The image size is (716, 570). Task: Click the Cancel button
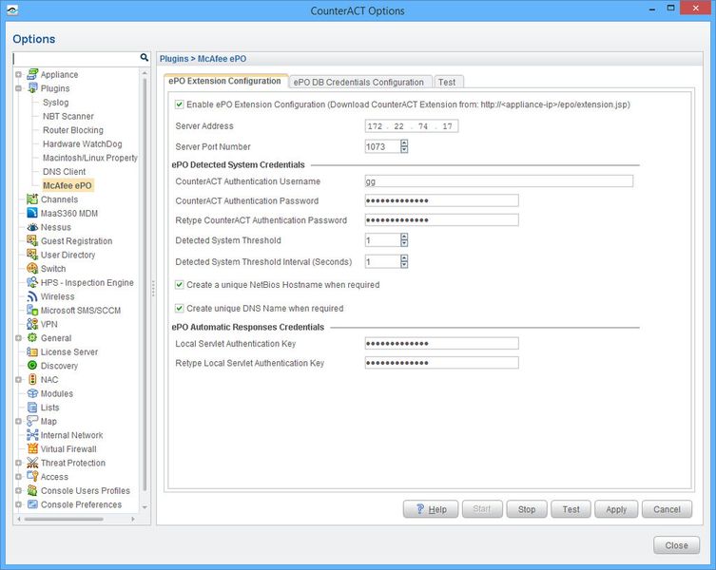pyautogui.click(x=667, y=509)
